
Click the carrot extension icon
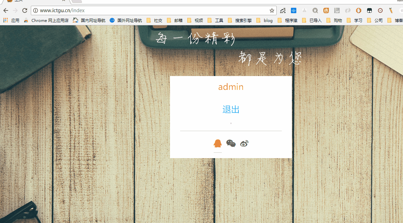tap(391, 10)
